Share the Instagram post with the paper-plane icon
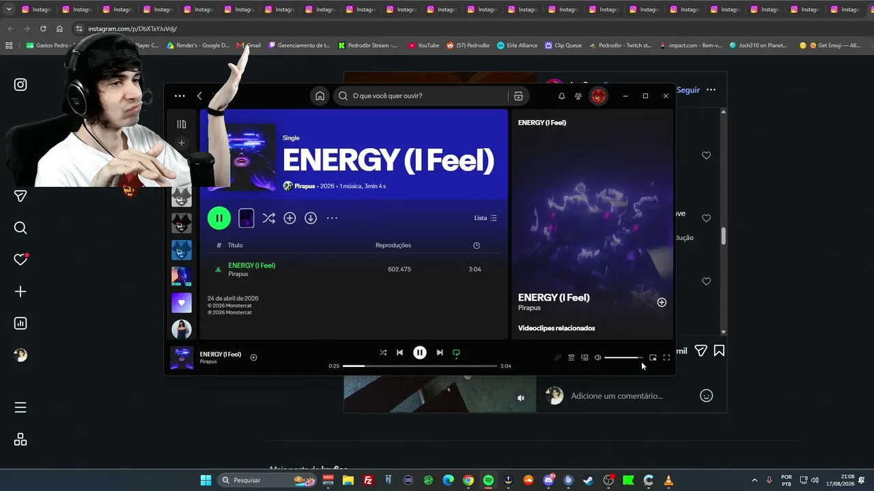This screenshot has height=491, width=874. (x=701, y=351)
